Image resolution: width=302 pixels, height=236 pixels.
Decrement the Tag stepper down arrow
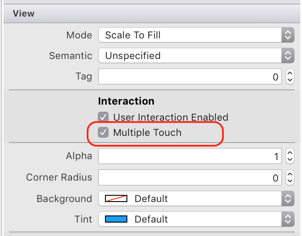tap(290, 80)
